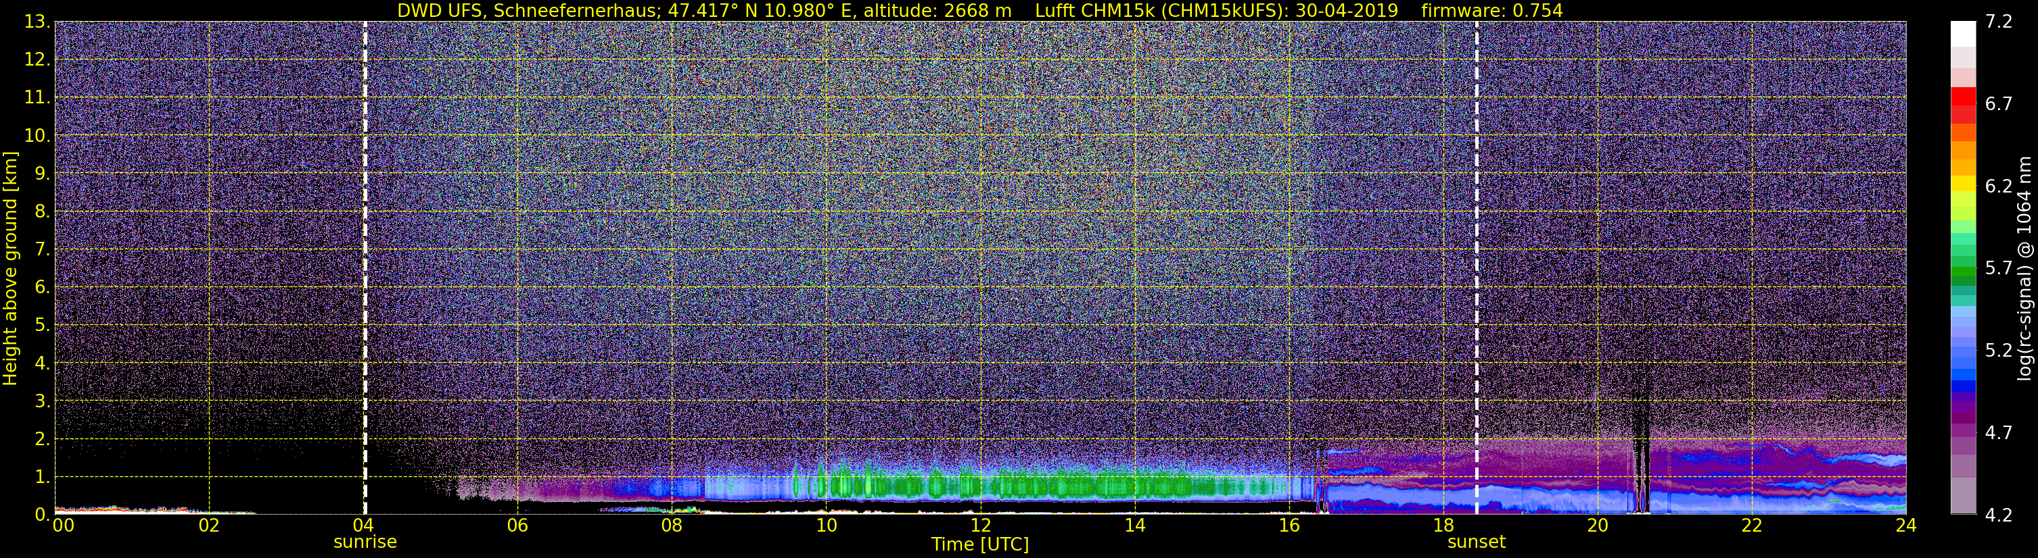Click the "sunset" label below the time axis
Image resolution: width=2038 pixels, height=558 pixels.
coord(1477,542)
